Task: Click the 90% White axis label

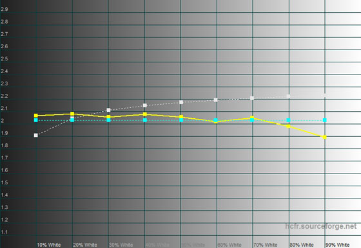Action: pyautogui.click(x=338, y=245)
